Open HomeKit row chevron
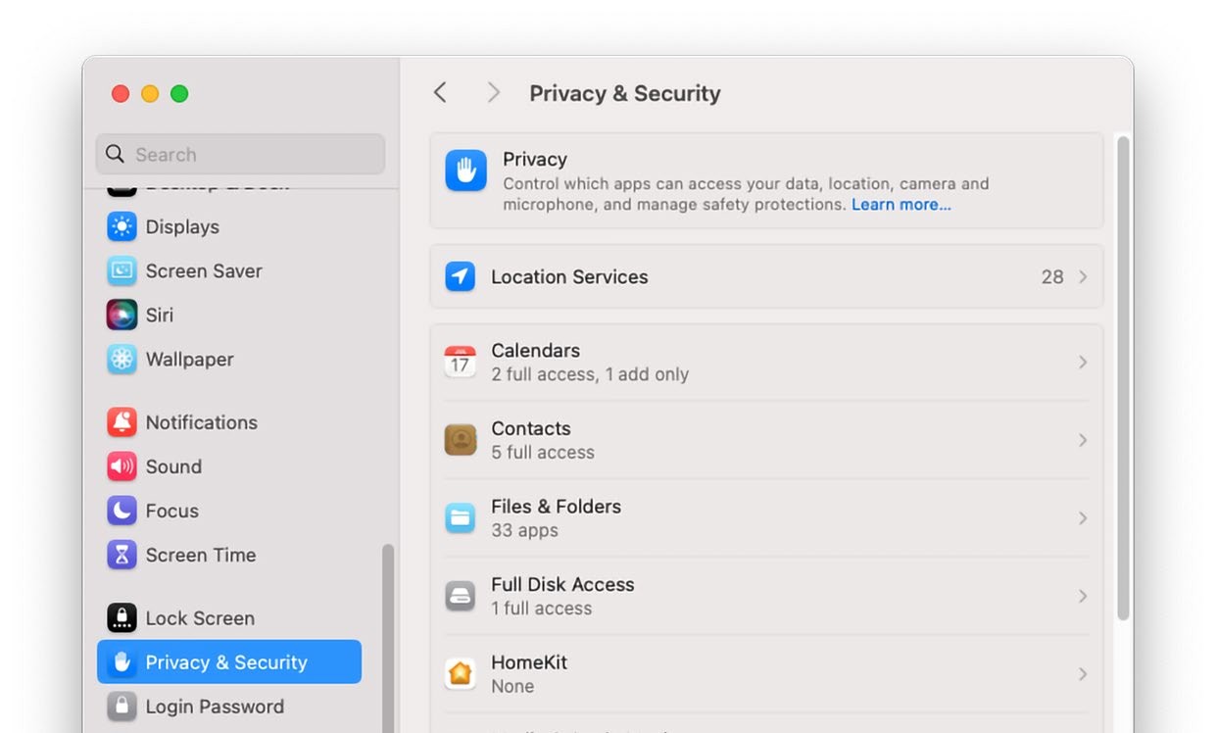This screenshot has height=733, width=1216. 1083,673
